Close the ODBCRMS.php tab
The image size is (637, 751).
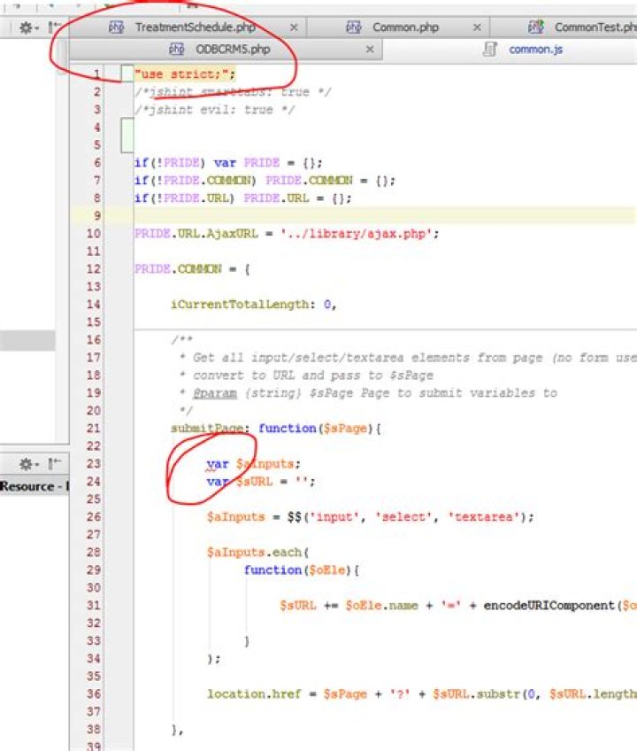coord(370,50)
